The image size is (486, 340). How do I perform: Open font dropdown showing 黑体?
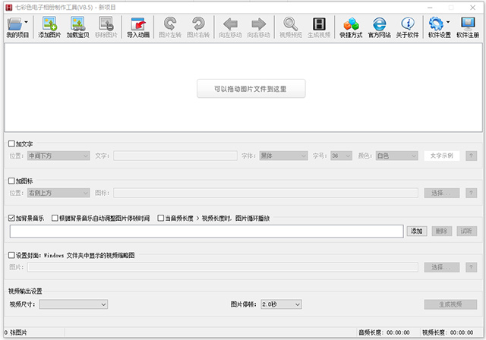(283, 156)
